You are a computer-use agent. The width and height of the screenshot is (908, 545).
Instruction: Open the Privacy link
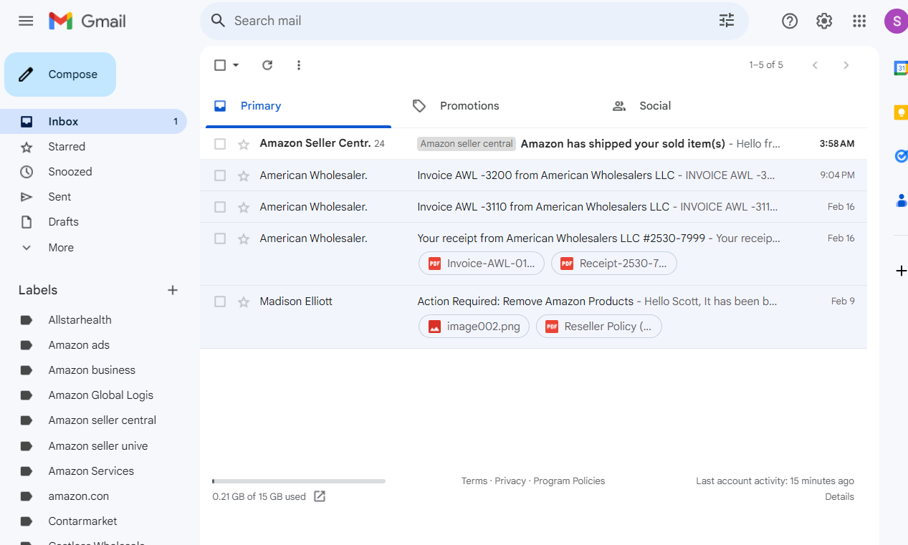tap(510, 481)
